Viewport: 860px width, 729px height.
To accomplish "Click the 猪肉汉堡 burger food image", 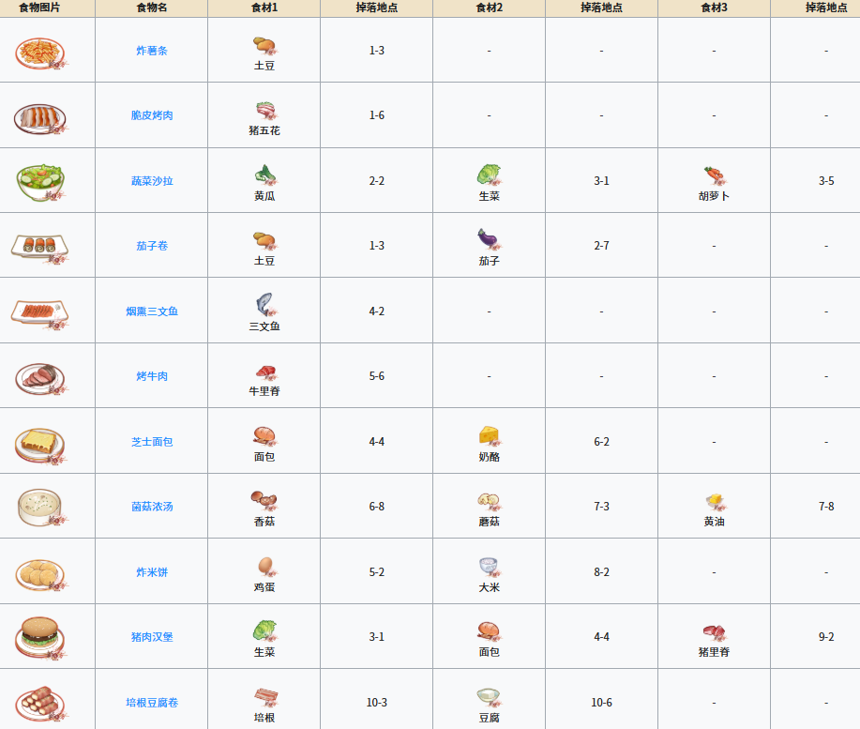I will point(39,637).
